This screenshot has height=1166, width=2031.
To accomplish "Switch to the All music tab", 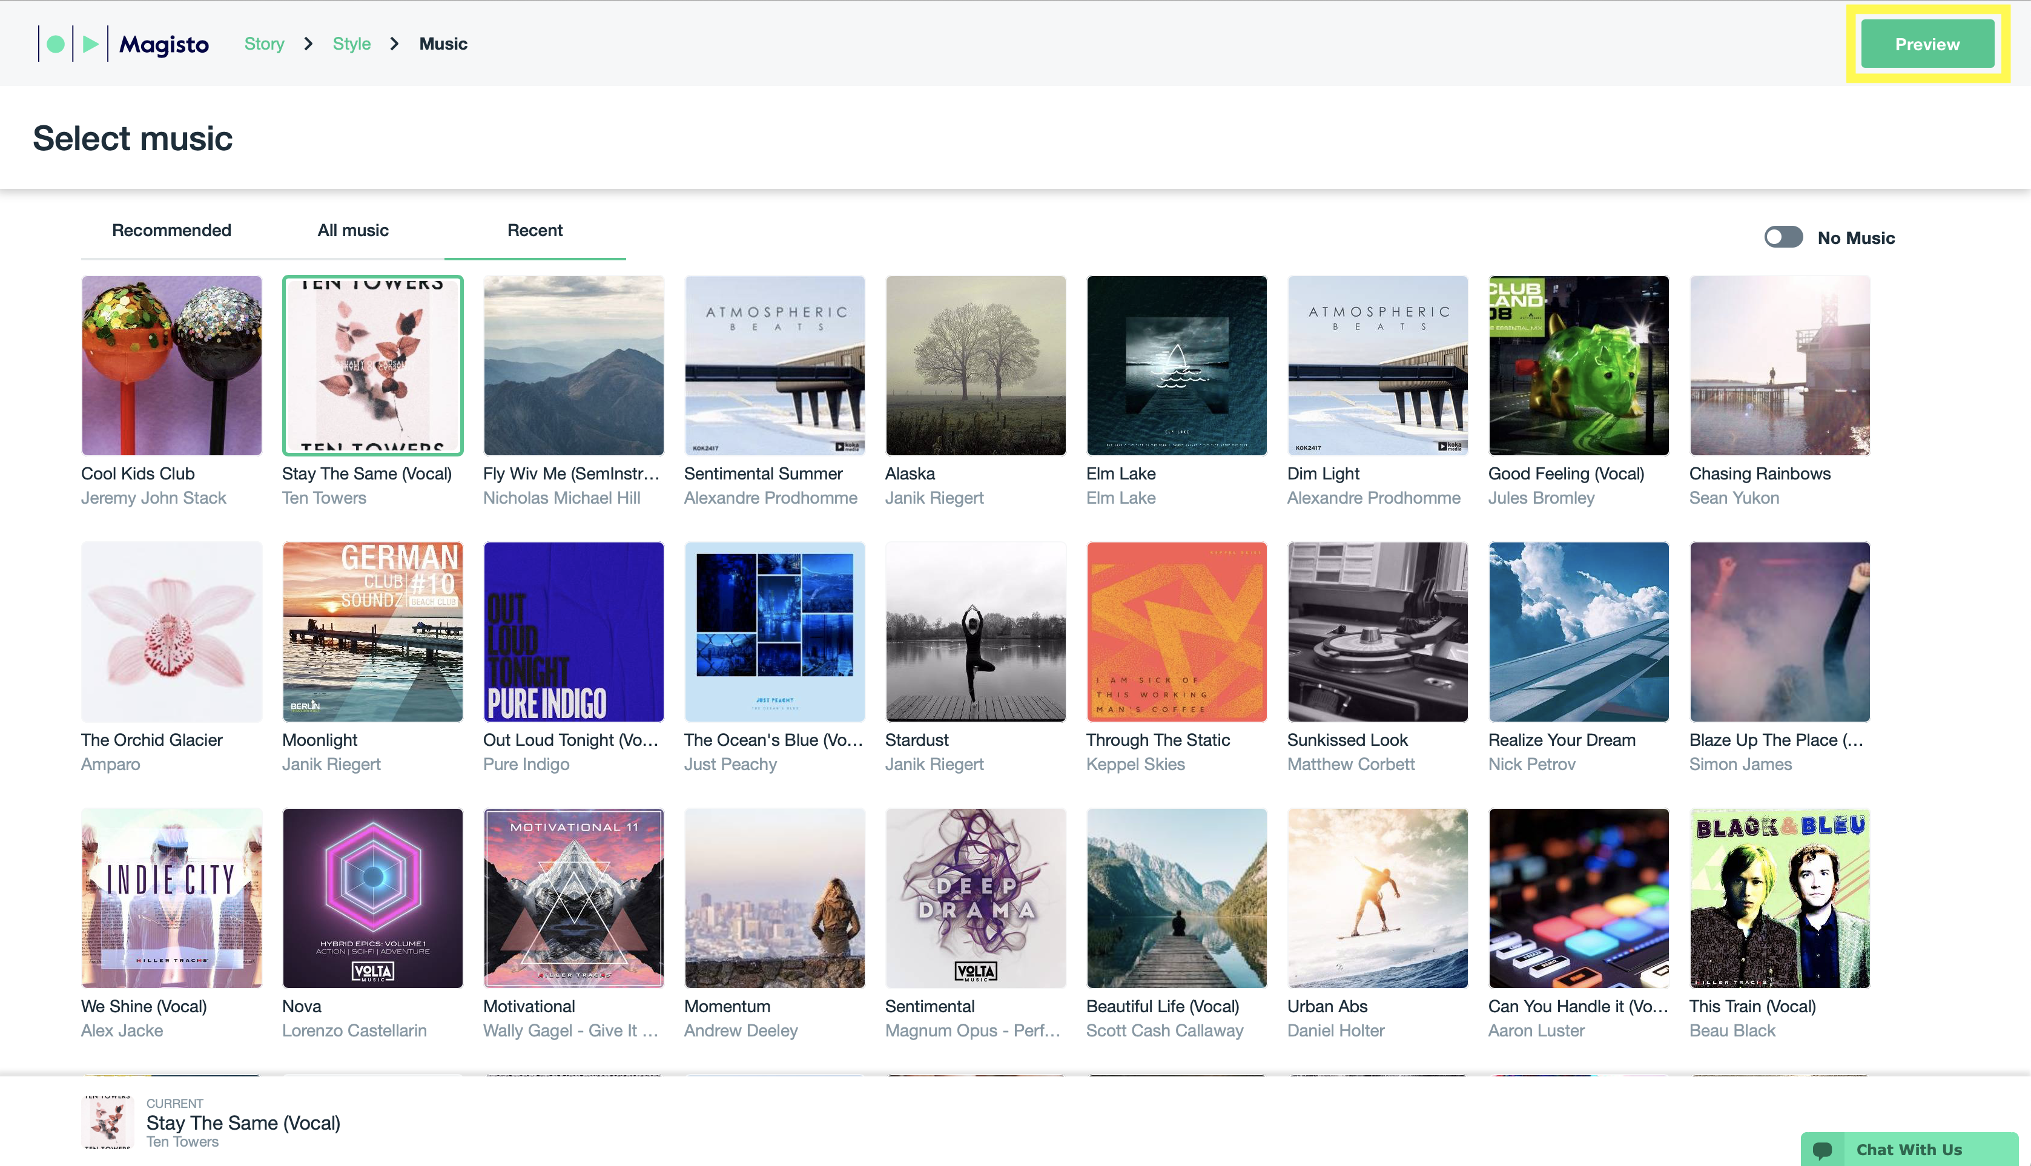I will [x=353, y=231].
